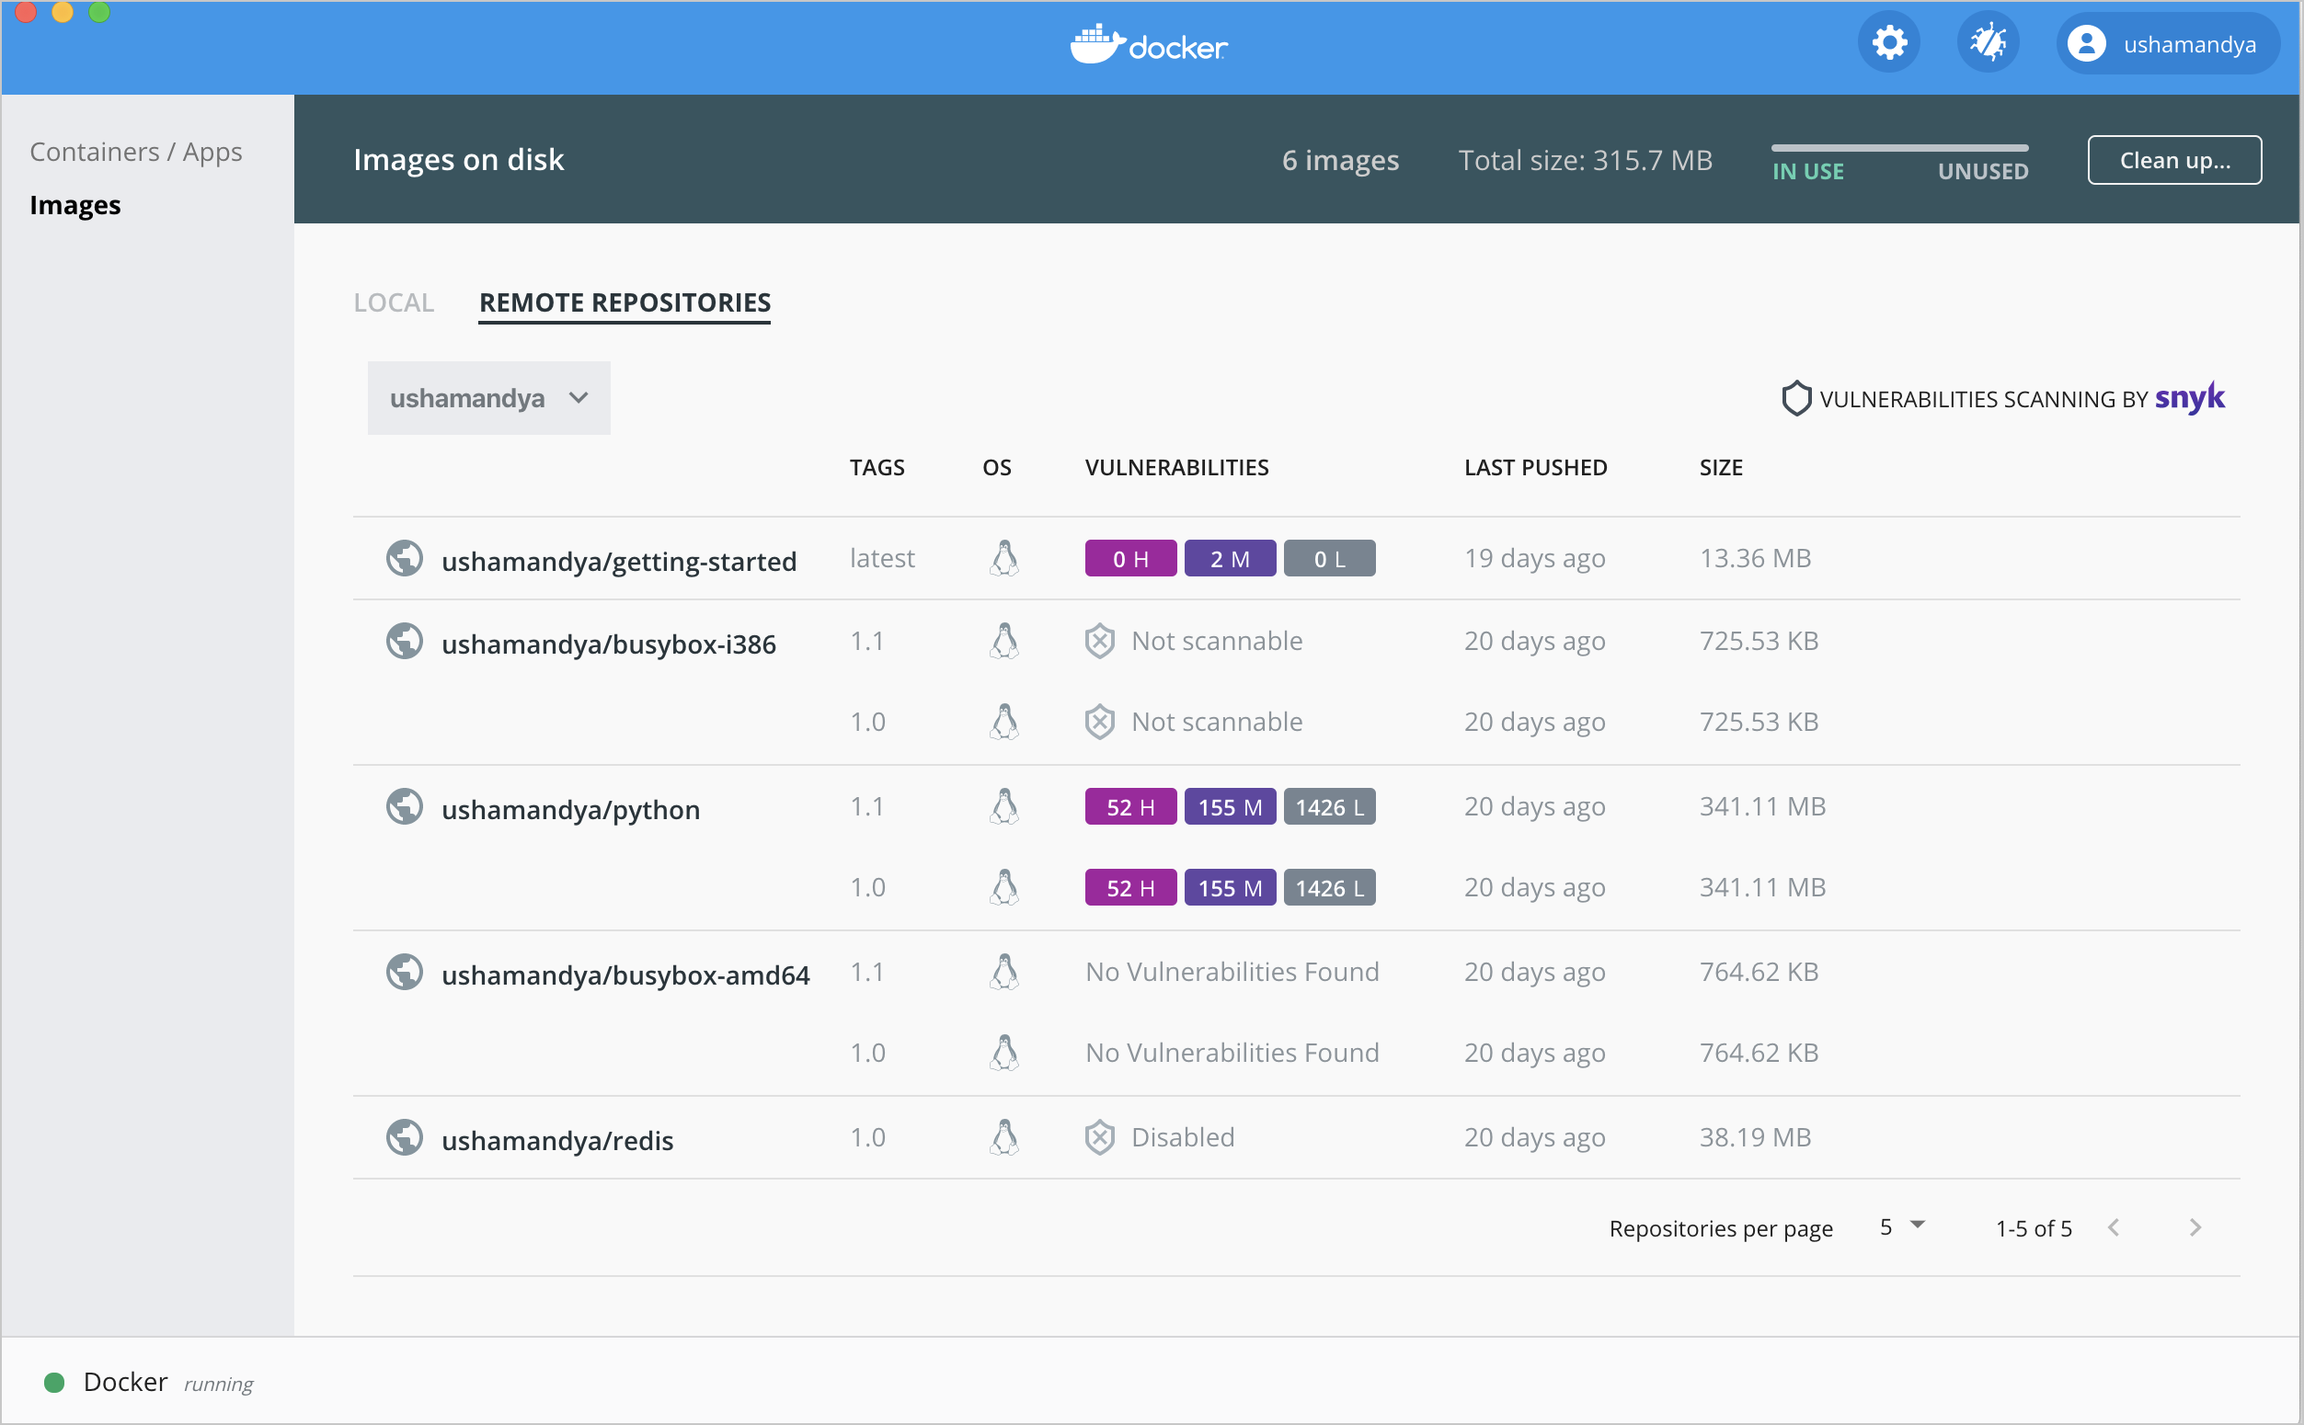The image size is (2304, 1425).
Task: Click the Disabled shield icon beside ushamandya/redis
Action: tap(1099, 1137)
